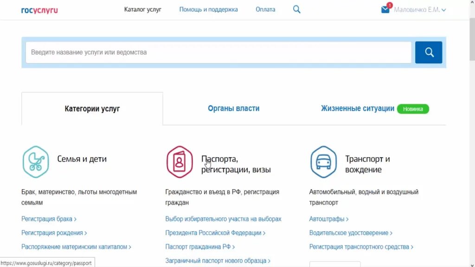Click the green Новинка badge
475x267 pixels.
[413, 109]
